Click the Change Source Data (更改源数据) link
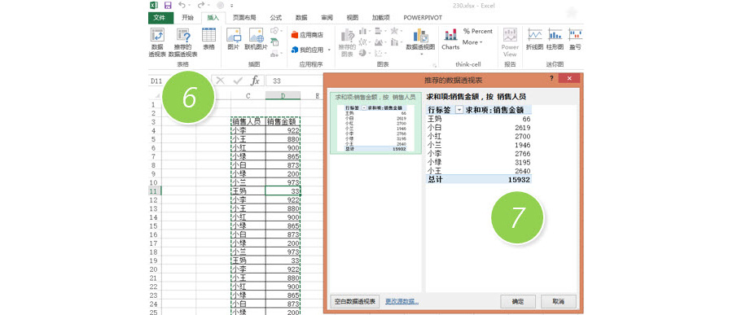Image resolution: width=733 pixels, height=315 pixels. point(402,301)
